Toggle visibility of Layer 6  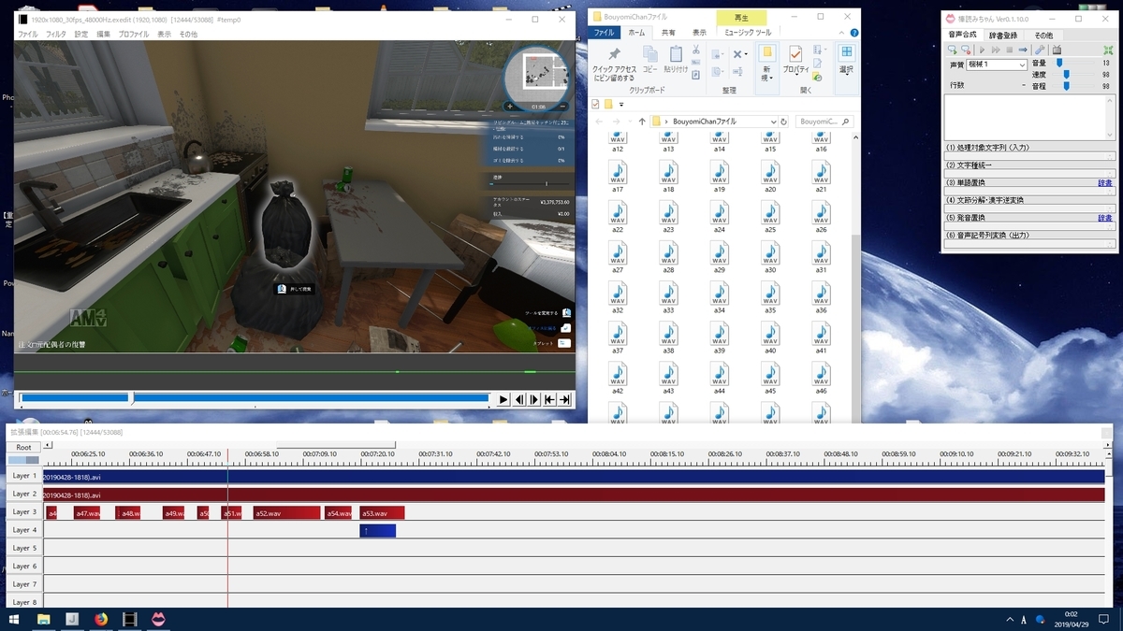click(24, 566)
